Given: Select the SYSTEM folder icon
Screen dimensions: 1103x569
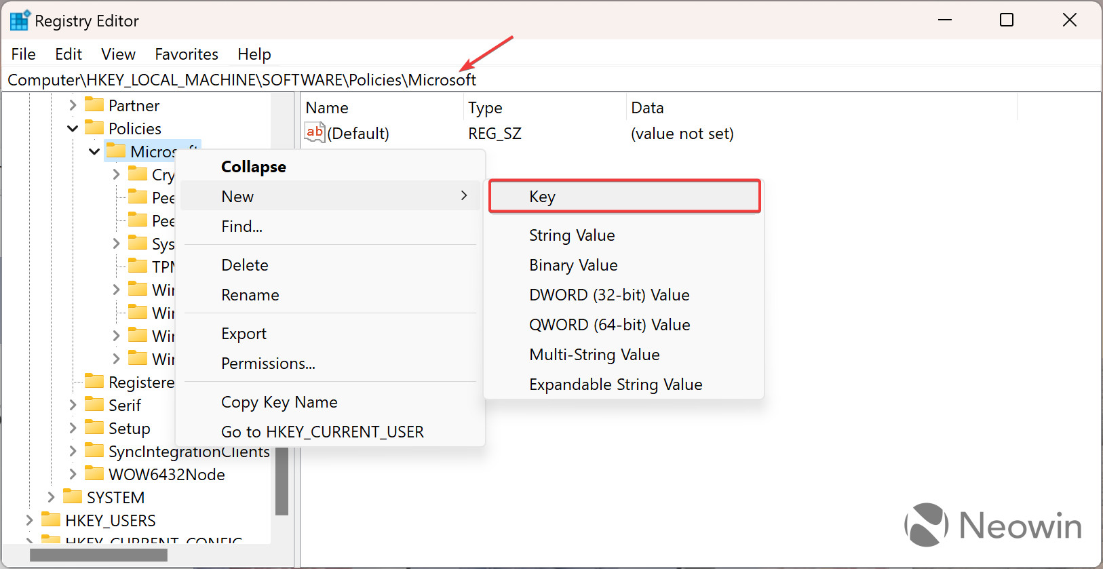Looking at the screenshot, I should (73, 496).
